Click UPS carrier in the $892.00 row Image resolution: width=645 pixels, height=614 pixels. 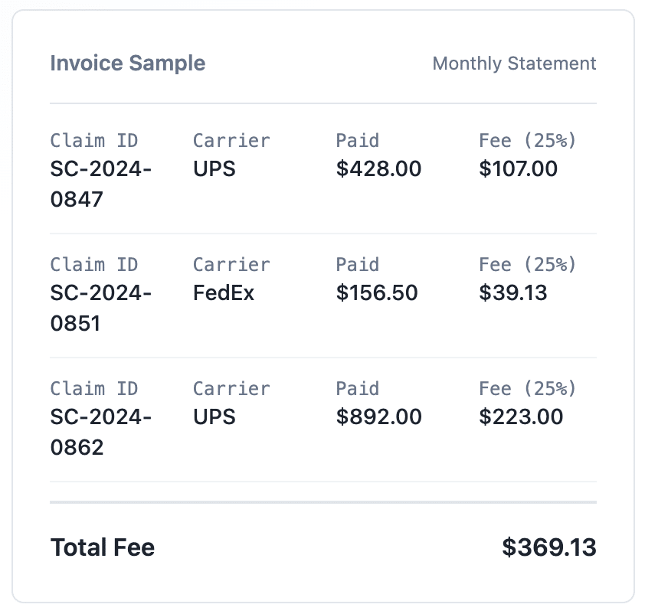[x=214, y=416]
